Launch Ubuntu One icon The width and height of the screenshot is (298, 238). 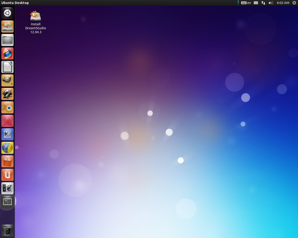(7, 175)
